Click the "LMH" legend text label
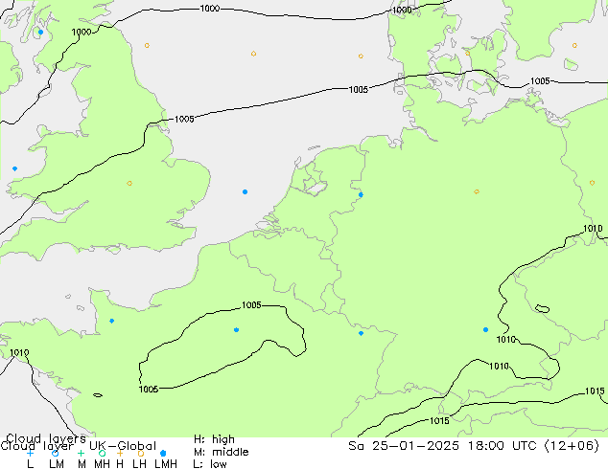The image size is (608, 469). coord(166,463)
